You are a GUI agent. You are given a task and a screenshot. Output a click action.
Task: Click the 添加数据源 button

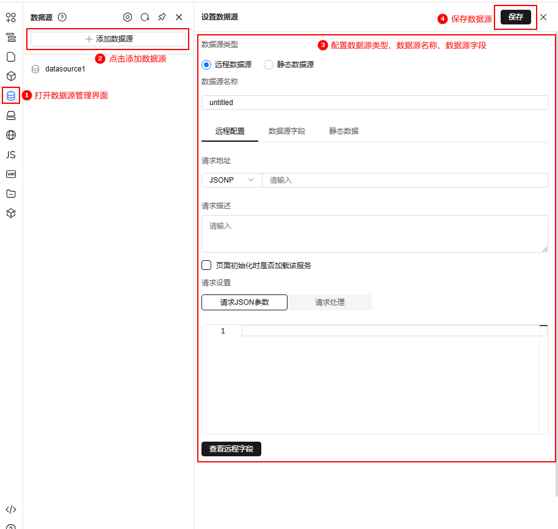click(x=108, y=39)
